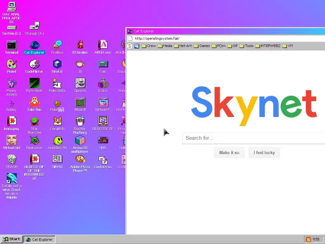Open the Take this icon
The height and width of the screenshot is (244, 325).
click(x=34, y=105)
